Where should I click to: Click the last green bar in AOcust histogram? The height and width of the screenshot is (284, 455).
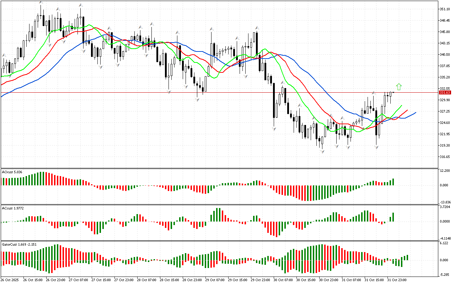coord(393,182)
